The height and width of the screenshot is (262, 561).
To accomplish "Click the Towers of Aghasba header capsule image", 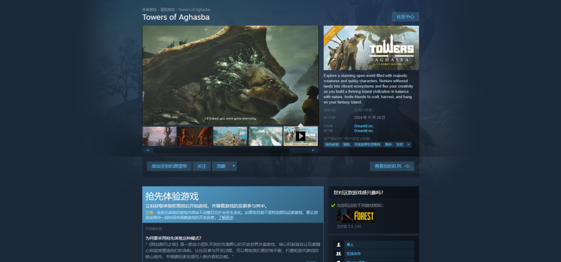I will (371, 48).
